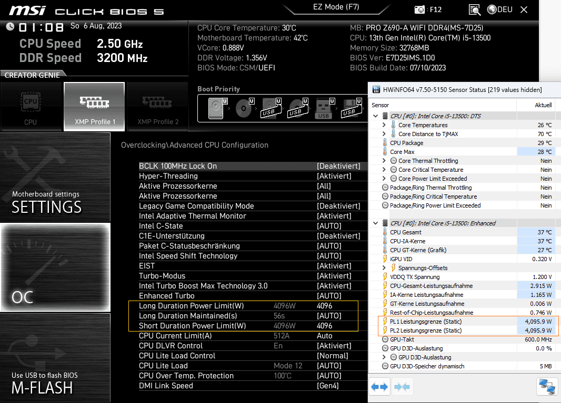
Task: Click HWiNFO64 window title icon
Action: (x=376, y=90)
